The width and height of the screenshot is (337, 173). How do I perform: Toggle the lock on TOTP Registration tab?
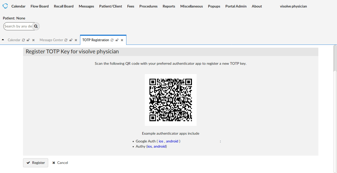(117, 40)
